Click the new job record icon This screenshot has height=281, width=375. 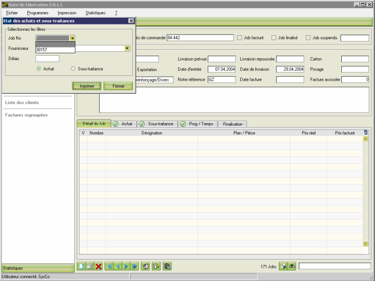81,266
